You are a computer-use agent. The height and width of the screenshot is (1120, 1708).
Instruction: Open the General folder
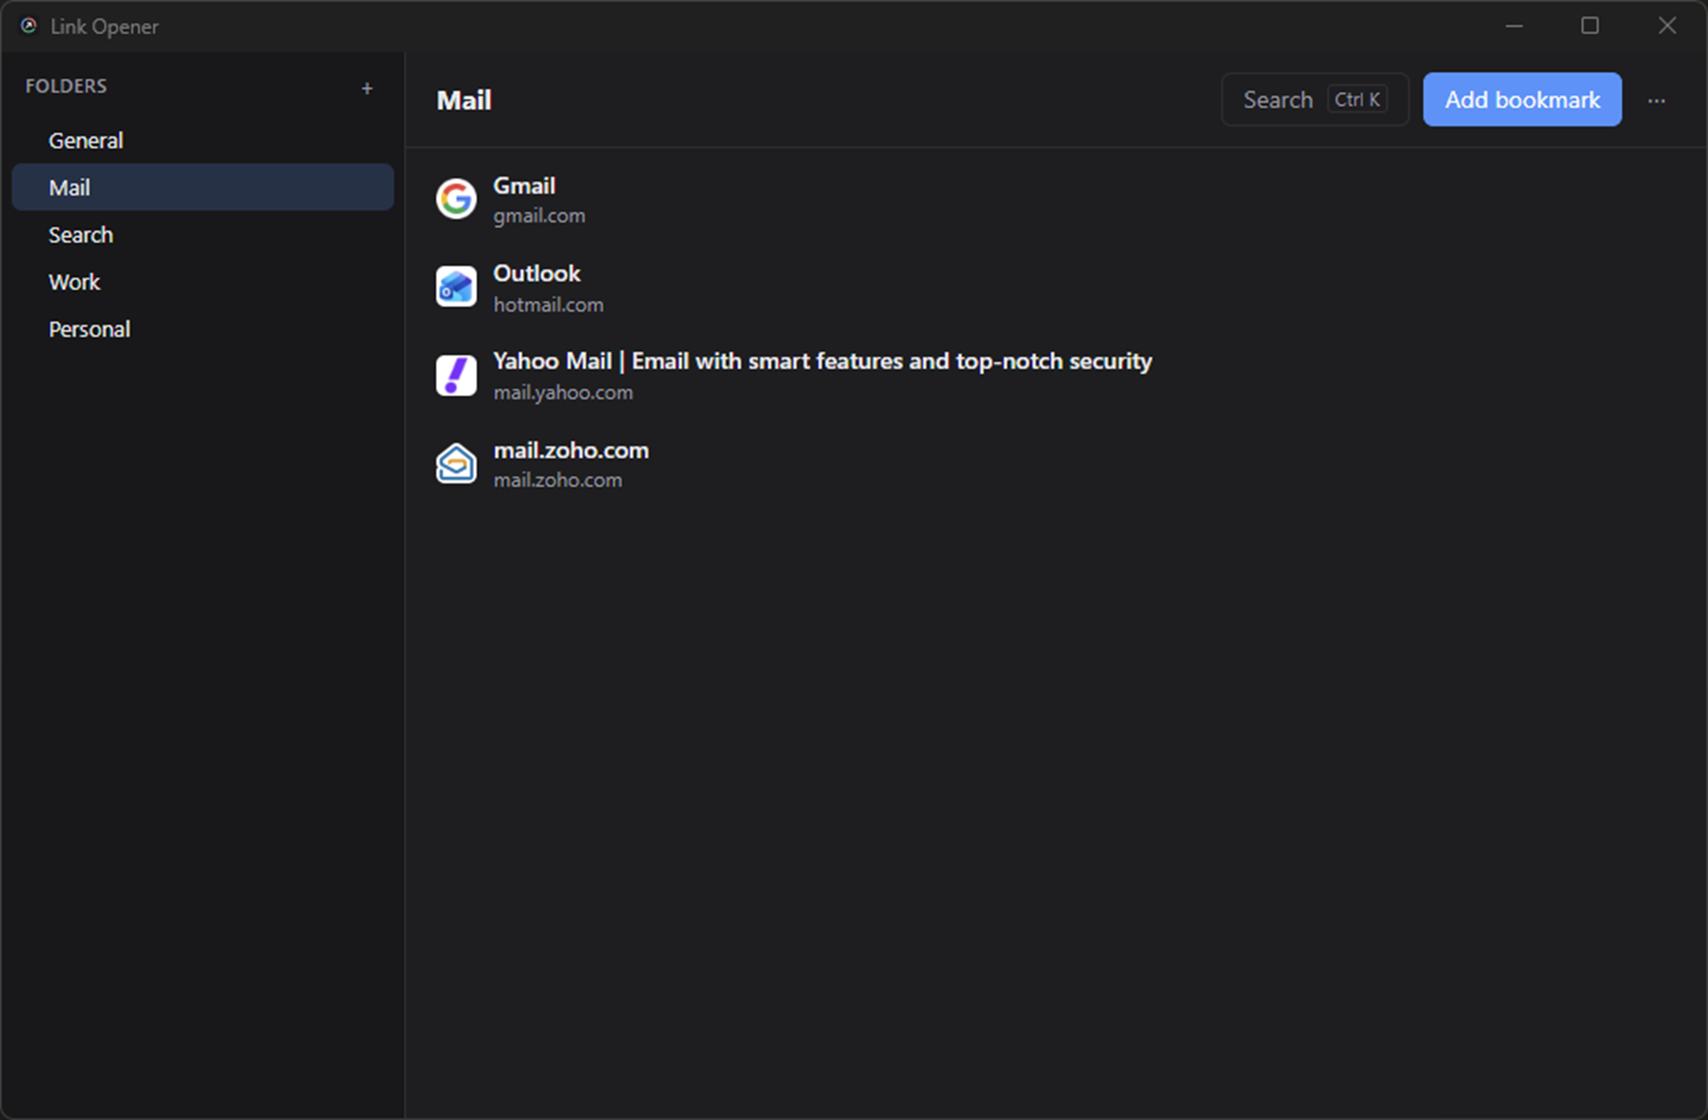click(x=203, y=140)
